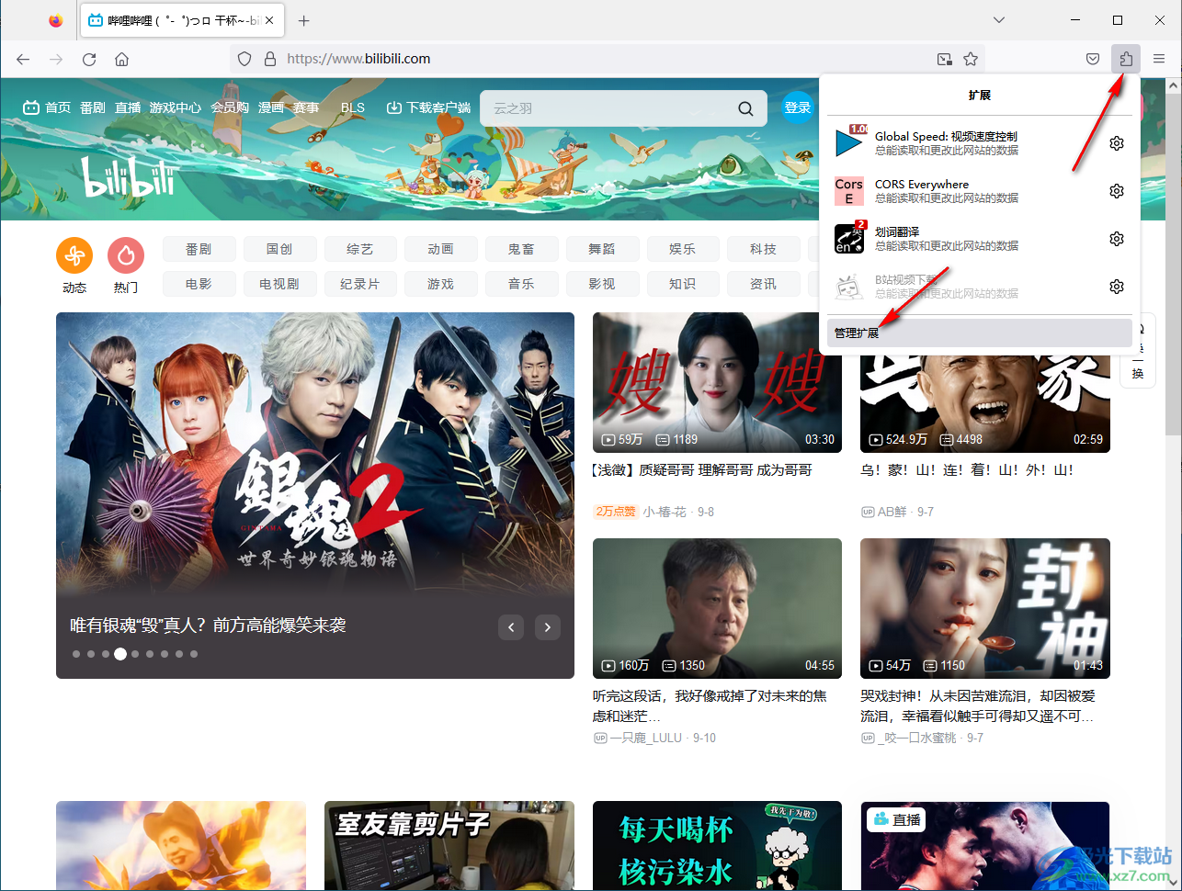Screen dimensions: 1182x891
Task: Open a new tab with the plus button
Action: (304, 20)
